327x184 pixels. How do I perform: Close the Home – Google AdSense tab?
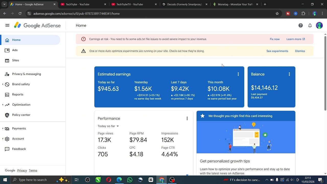(54, 4)
